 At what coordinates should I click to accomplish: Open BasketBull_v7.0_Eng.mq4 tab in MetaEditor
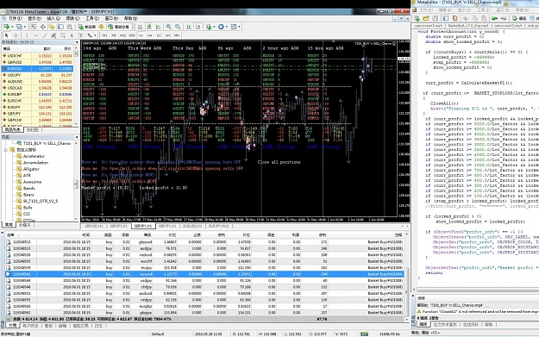[468, 26]
